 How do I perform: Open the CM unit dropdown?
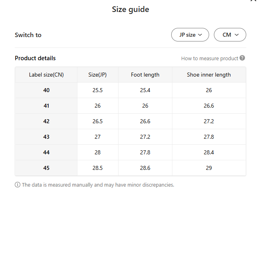pos(230,35)
